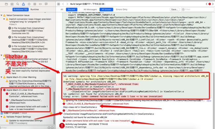
Task: Click the recent-issues clock filter icon
Action: point(49,128)
